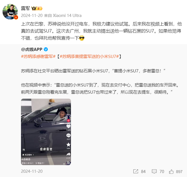Click the sunglasses emoji in post text
Image resolution: width=187 pixels, height=177 pixels.
click(x=82, y=38)
